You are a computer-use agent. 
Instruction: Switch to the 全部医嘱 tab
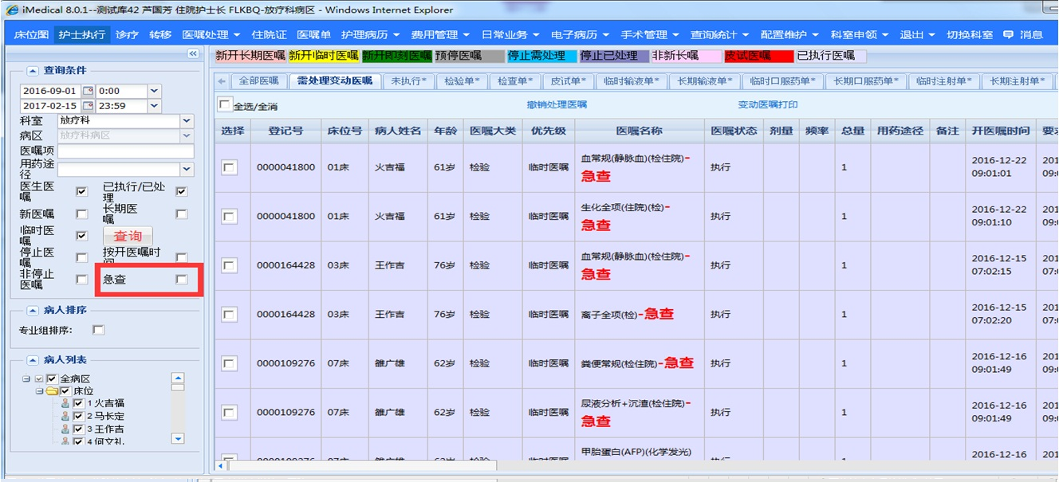point(259,81)
